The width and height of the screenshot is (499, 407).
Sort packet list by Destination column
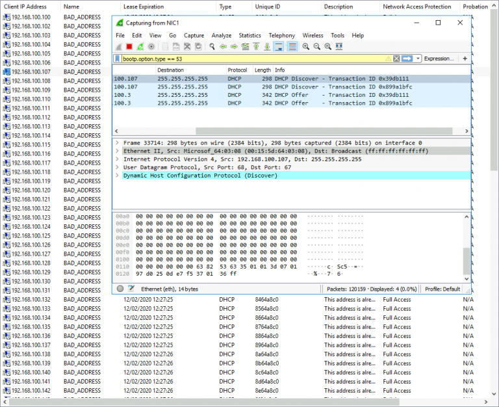point(190,70)
